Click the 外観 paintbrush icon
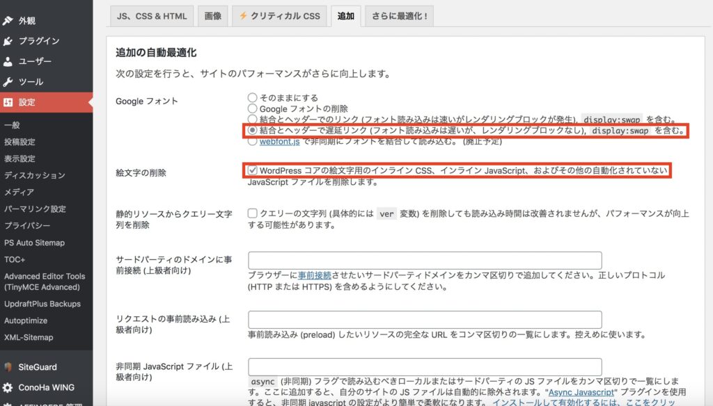The width and height of the screenshot is (713, 406). coord(8,20)
